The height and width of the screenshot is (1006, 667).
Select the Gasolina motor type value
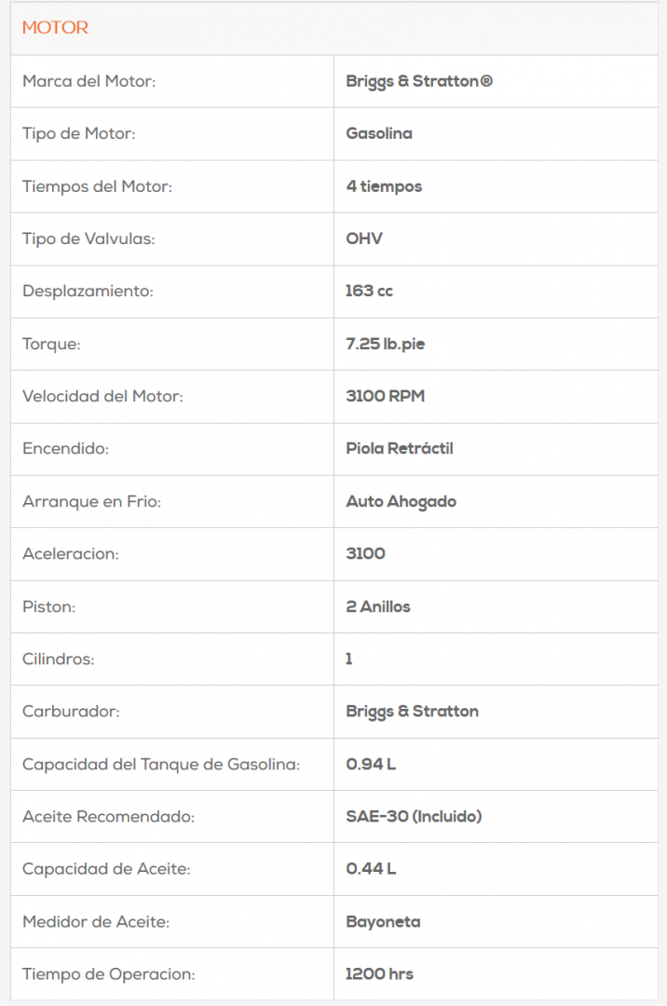379,133
